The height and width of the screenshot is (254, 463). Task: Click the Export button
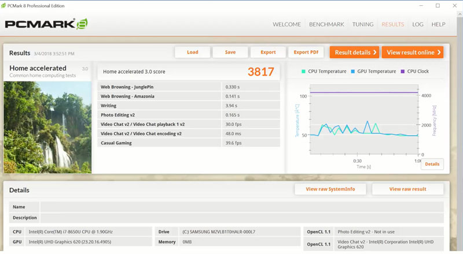coord(268,52)
